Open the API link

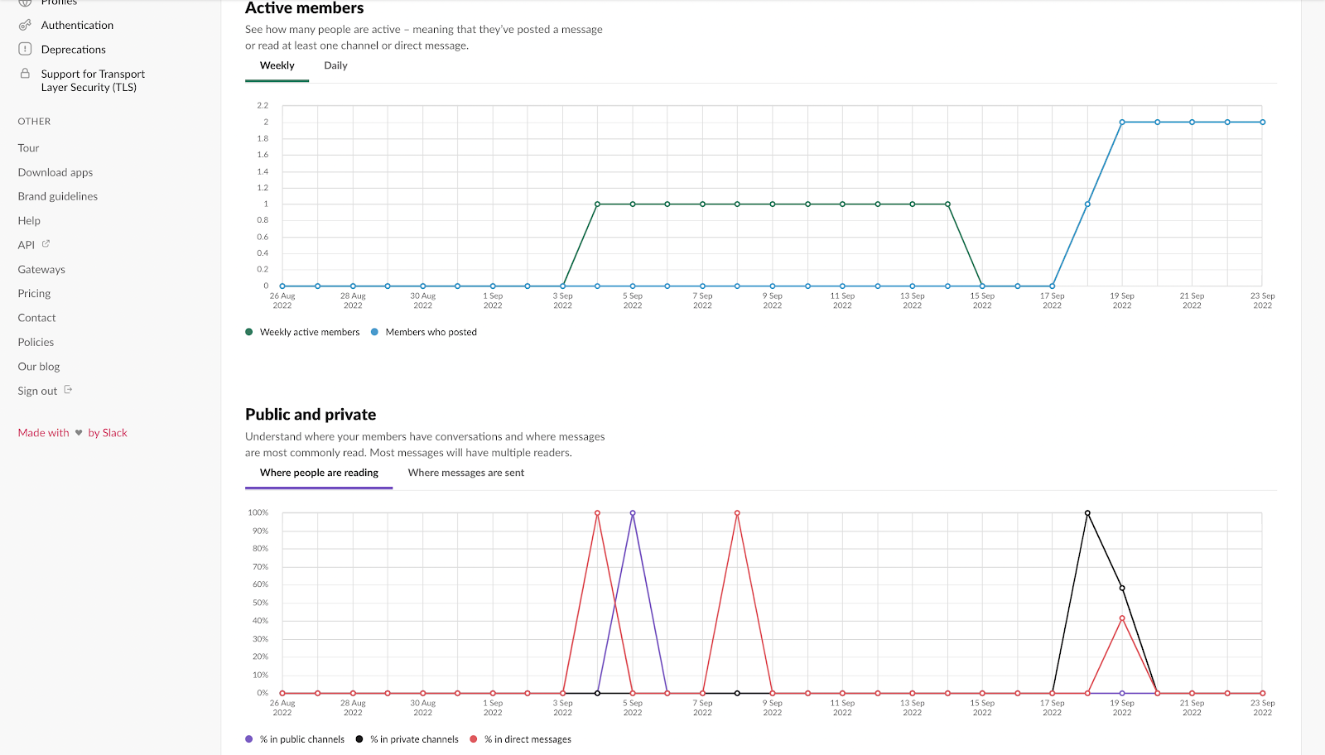pyautogui.click(x=26, y=245)
